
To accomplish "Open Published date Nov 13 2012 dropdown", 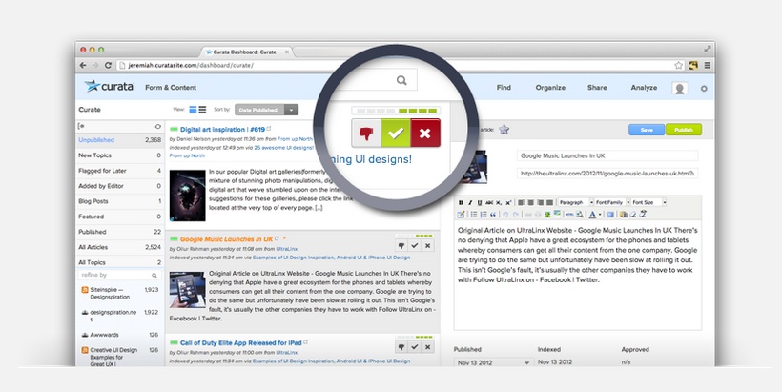I will (494, 362).
